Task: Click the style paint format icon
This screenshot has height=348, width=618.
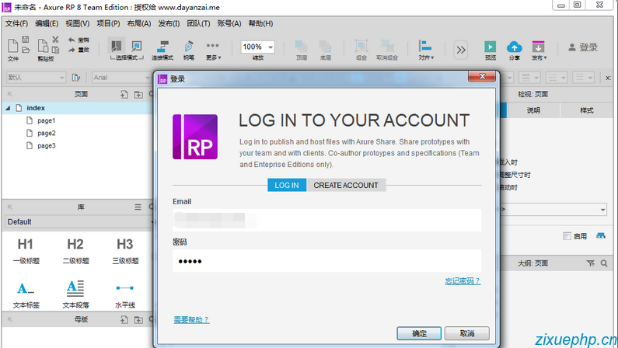Action: [x=76, y=78]
